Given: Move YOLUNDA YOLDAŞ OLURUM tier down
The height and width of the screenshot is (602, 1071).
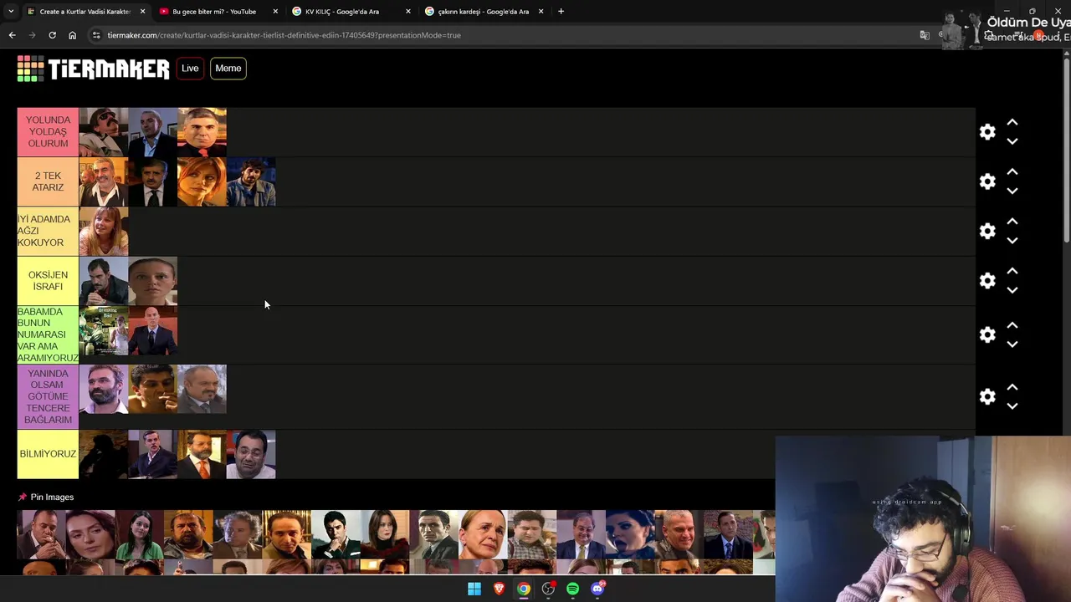Looking at the screenshot, I should pyautogui.click(x=1012, y=141).
